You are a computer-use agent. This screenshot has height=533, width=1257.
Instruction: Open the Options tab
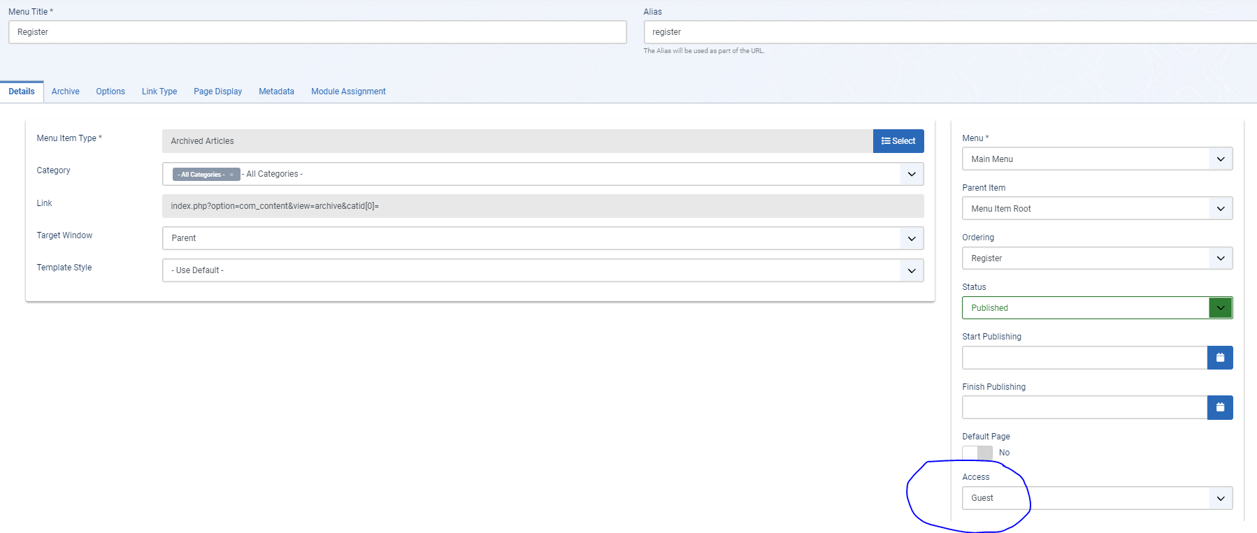110,92
